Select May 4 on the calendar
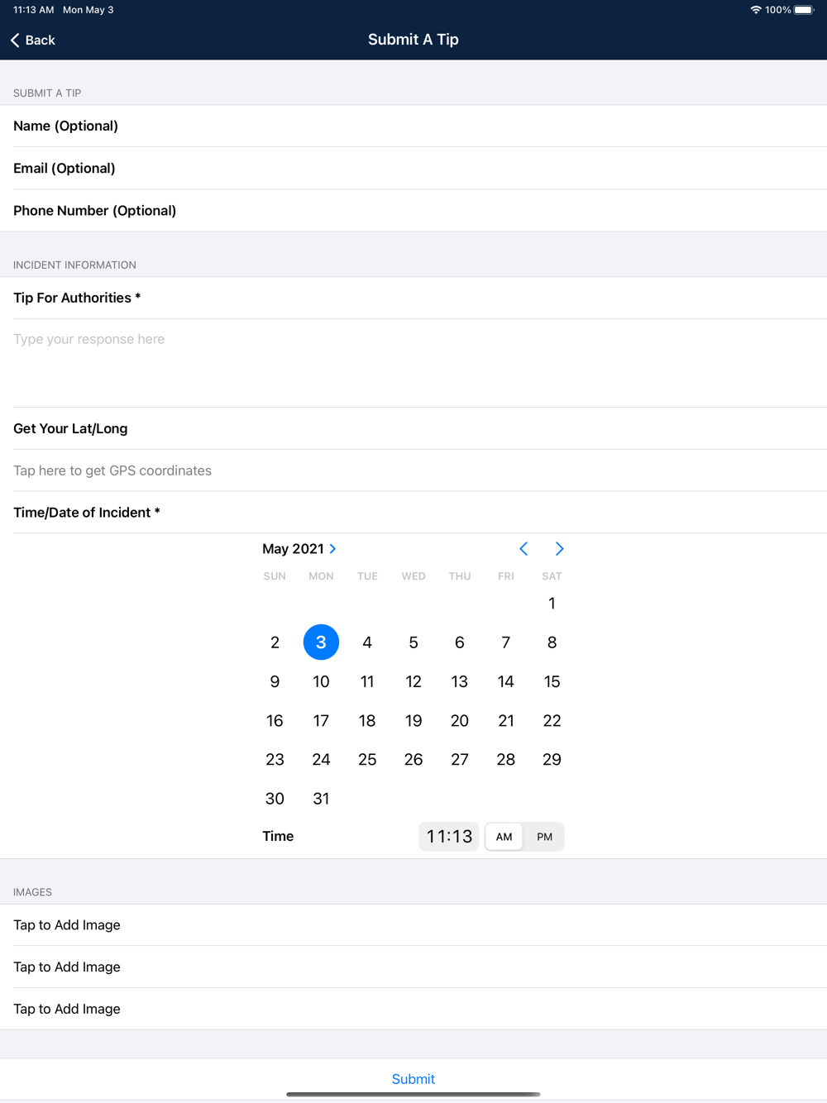 tap(367, 642)
